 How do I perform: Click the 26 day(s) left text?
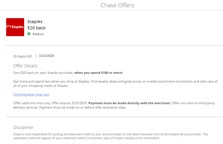23,56
